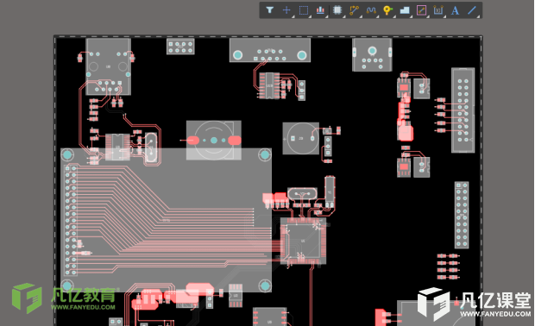Pick the place text string A tool
The width and height of the screenshot is (535, 326).
pyautogui.click(x=455, y=10)
